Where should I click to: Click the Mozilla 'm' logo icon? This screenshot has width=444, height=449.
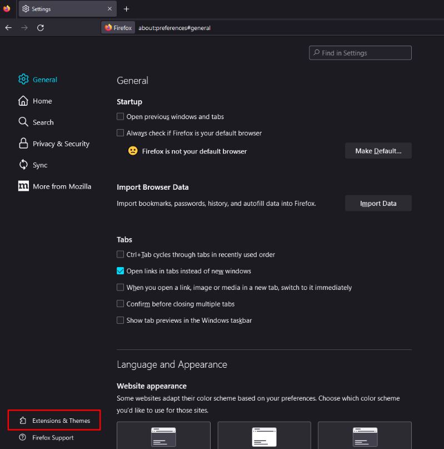(23, 186)
